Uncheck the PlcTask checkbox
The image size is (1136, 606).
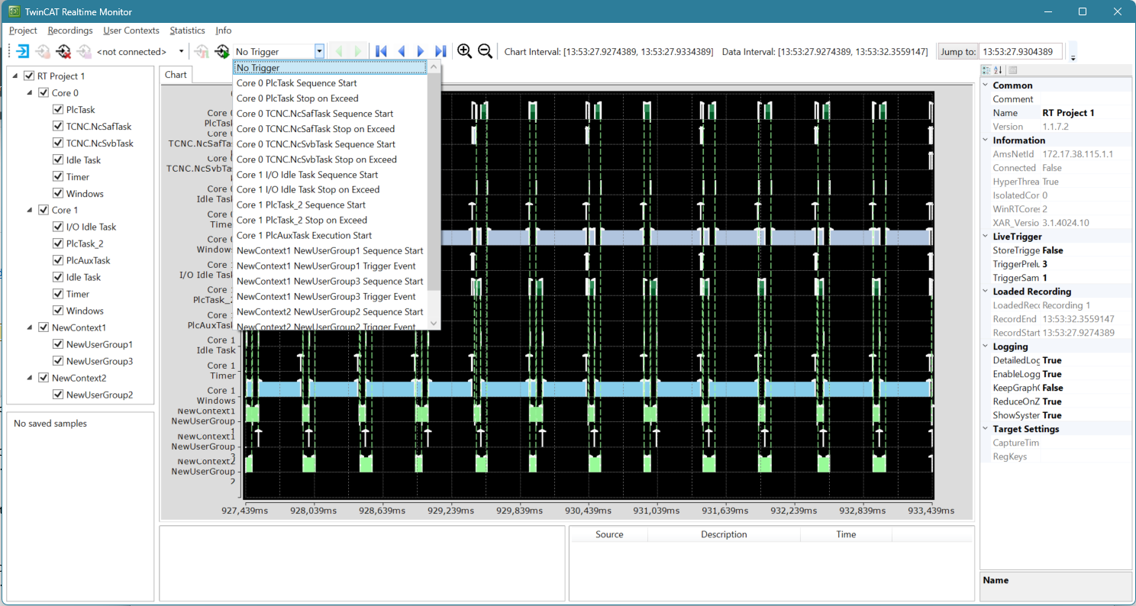click(x=58, y=110)
